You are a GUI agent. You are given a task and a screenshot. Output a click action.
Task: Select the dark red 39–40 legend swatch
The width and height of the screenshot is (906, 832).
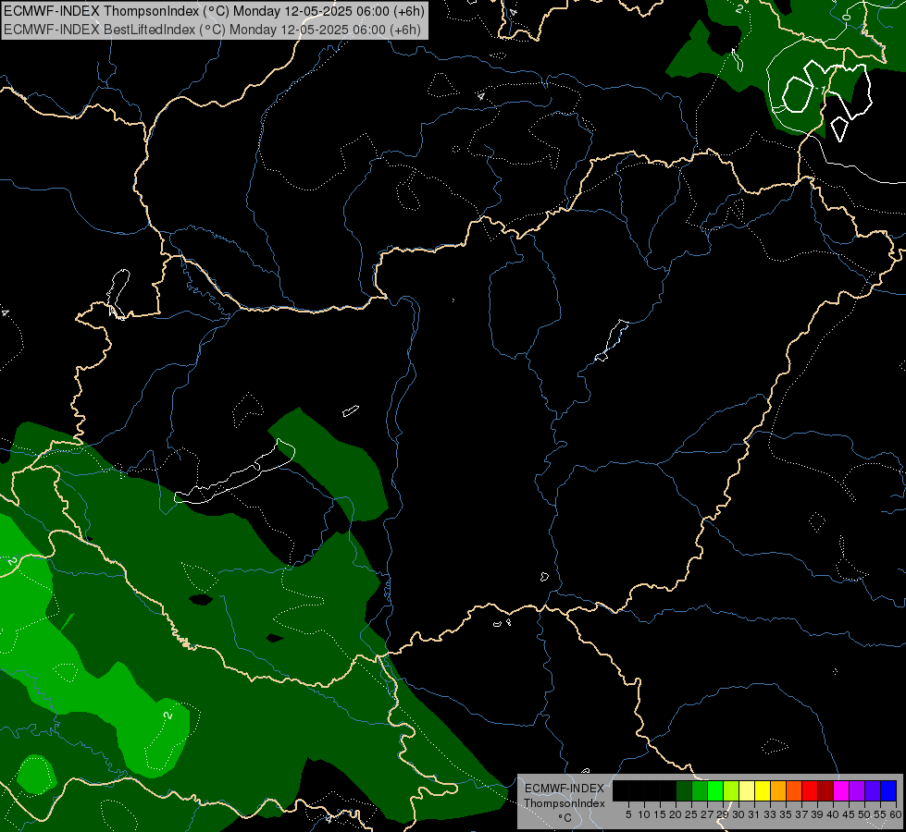825,790
